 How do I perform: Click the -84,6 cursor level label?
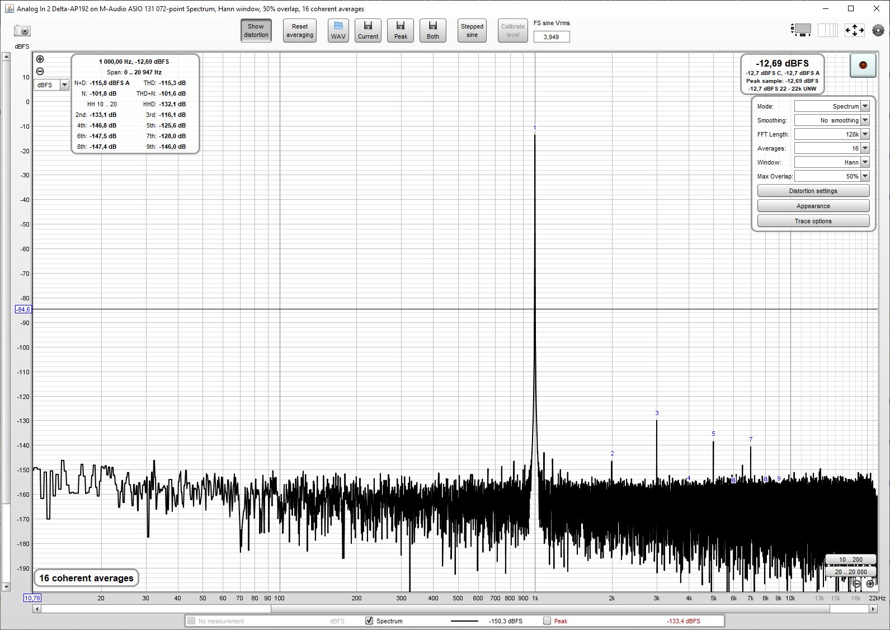(23, 309)
